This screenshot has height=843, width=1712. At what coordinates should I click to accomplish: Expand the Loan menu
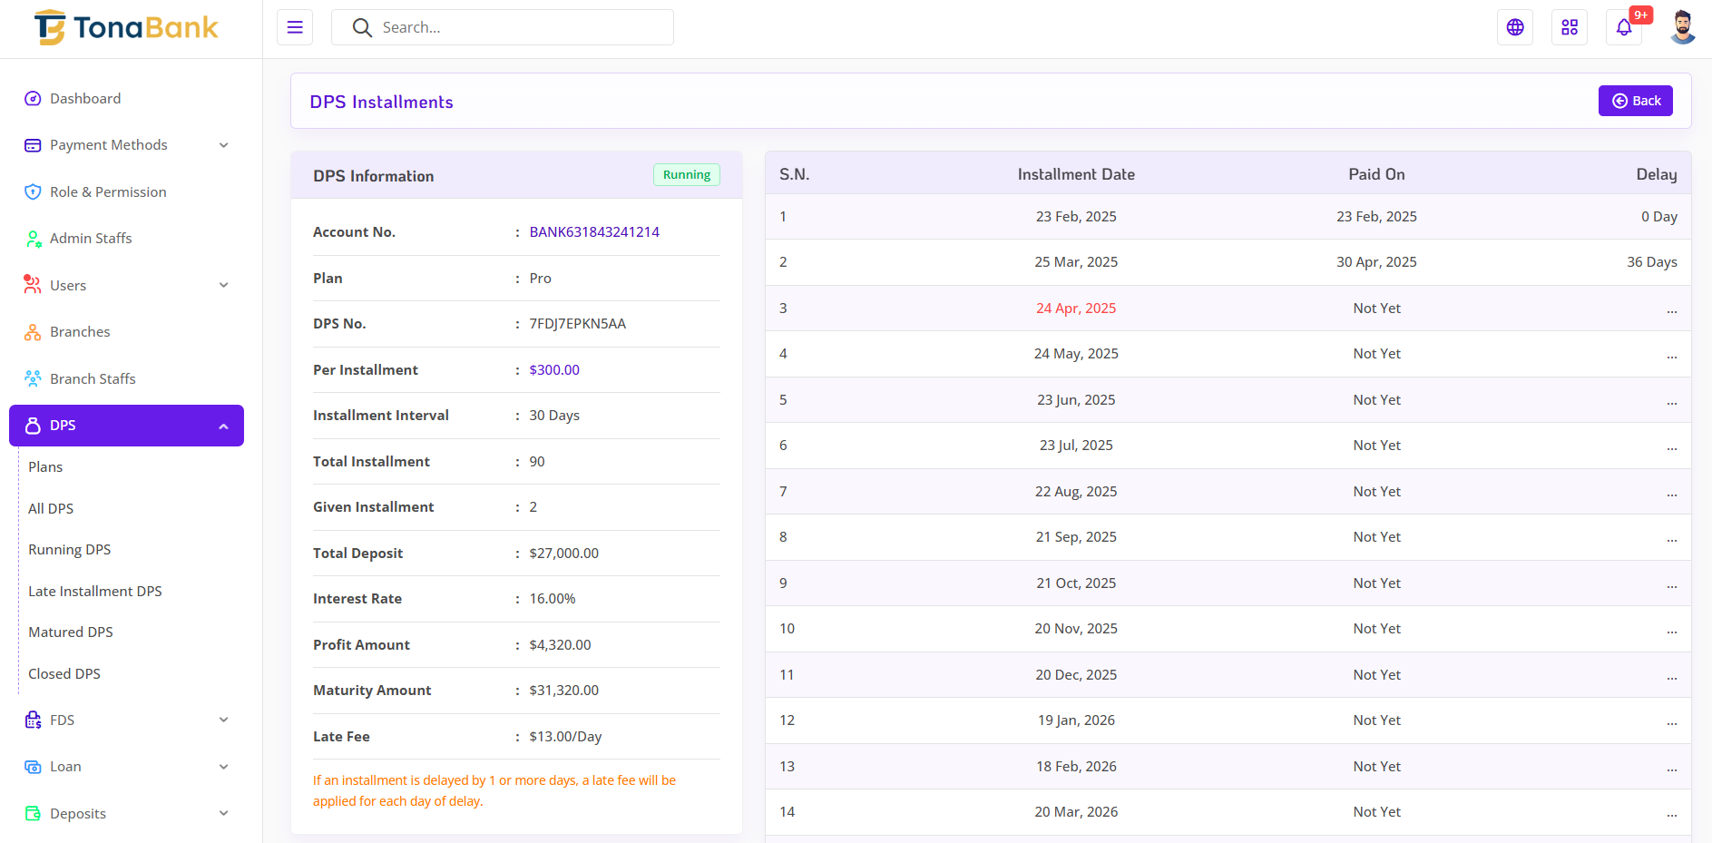coord(126,767)
